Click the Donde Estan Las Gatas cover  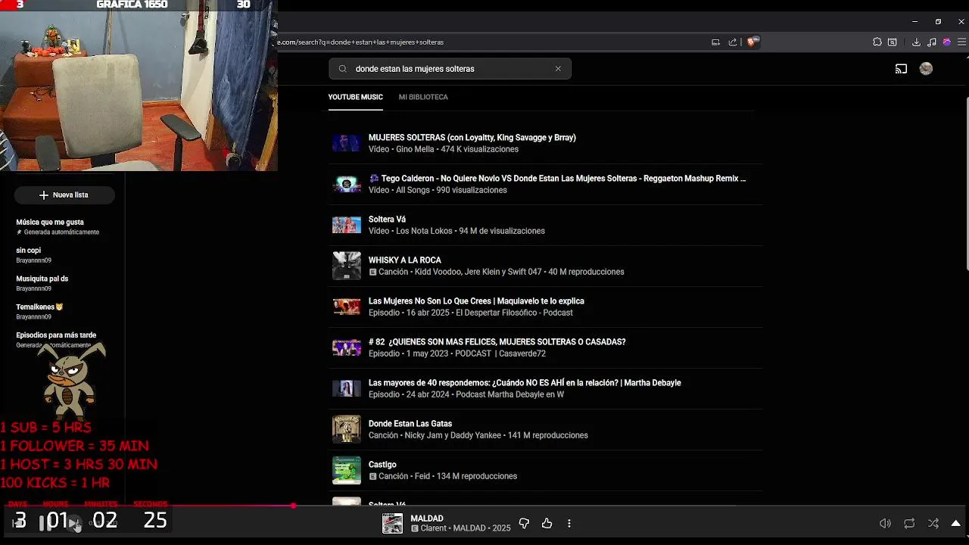coord(347,429)
